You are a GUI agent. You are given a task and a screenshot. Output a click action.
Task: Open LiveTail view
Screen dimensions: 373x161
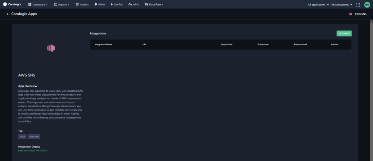coord(117,4)
